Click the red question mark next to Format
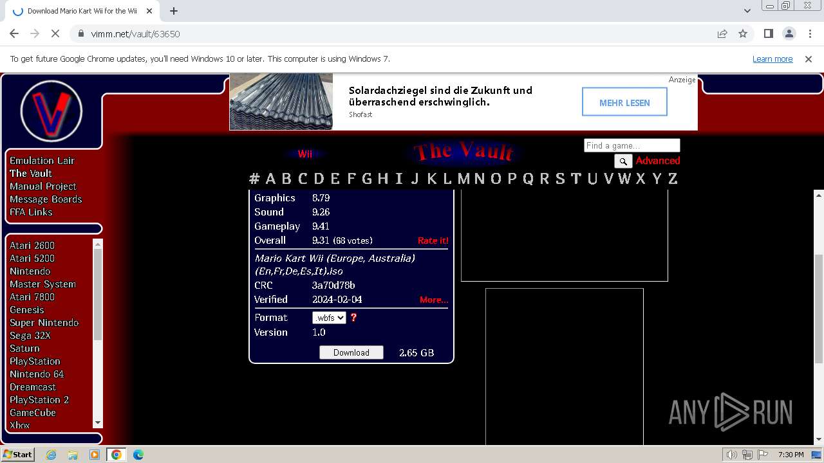The image size is (824, 463). pos(353,318)
